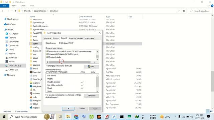Open realme 5s device in the sidebar
The image size is (214, 120).
pyautogui.click(x=11, y=58)
